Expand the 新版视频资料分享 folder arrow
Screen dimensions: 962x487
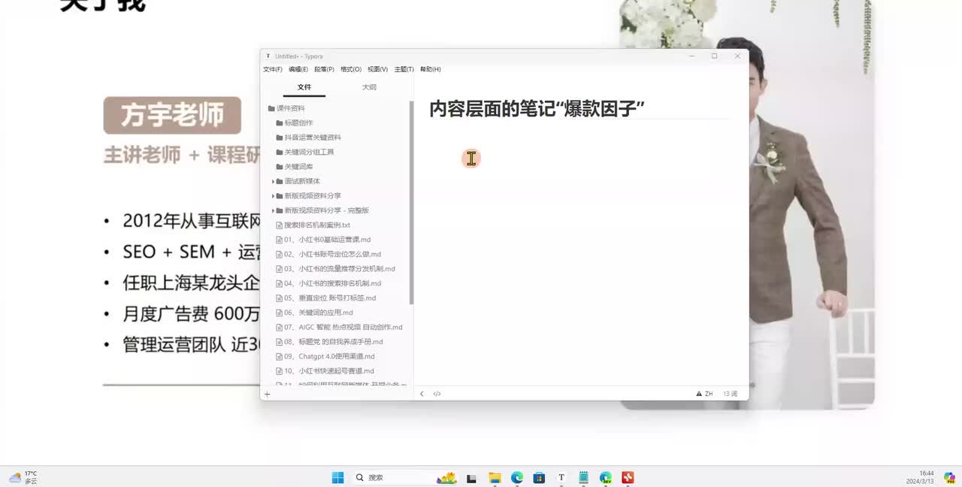(273, 196)
